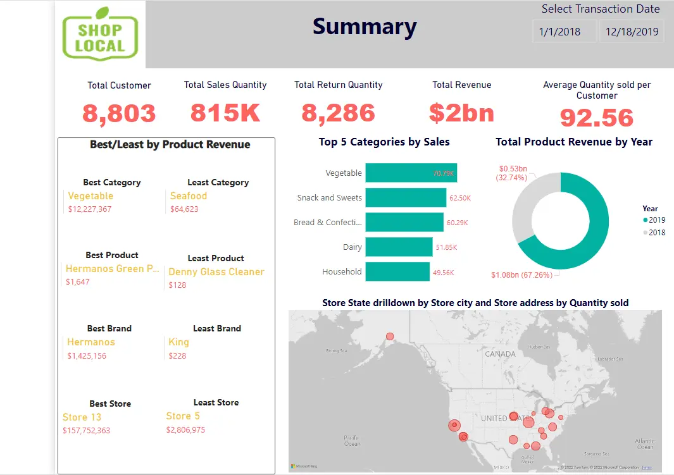This screenshot has height=475, width=674.
Task: Click Least Store value Store 5
Action: pos(183,416)
